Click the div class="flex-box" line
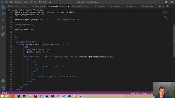The image size is (175, 98). click(26, 42)
